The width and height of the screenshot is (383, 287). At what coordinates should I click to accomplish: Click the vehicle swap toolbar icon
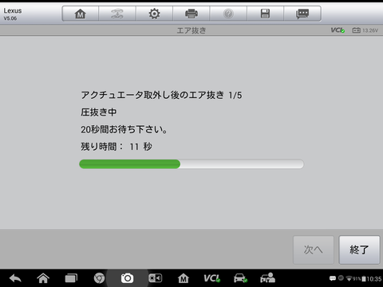(117, 14)
